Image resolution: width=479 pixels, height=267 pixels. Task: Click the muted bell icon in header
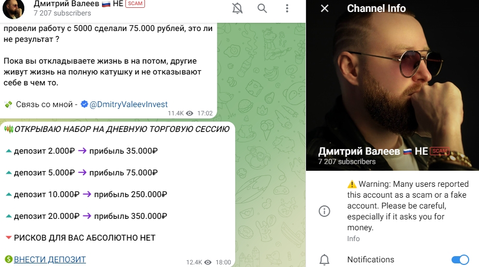pyautogui.click(x=237, y=8)
